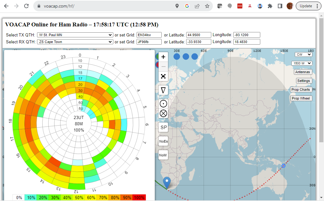Open the CW mode dropdown
Image resolution: width=324 pixels, height=201 pixels.
pyautogui.click(x=303, y=54)
